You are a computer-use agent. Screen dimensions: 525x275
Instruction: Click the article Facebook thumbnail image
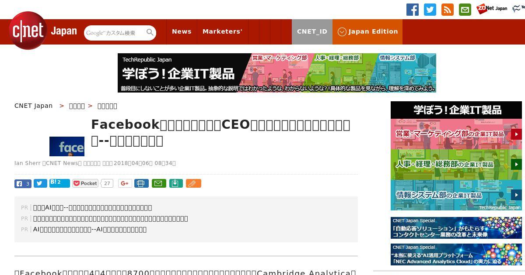click(x=67, y=147)
